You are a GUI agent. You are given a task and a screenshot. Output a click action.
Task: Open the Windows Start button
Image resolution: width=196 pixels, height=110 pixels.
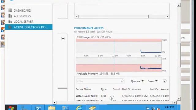[x=11, y=107]
